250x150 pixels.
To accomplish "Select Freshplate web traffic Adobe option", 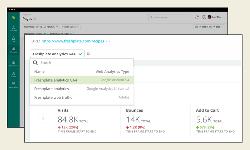I will coord(82,97).
